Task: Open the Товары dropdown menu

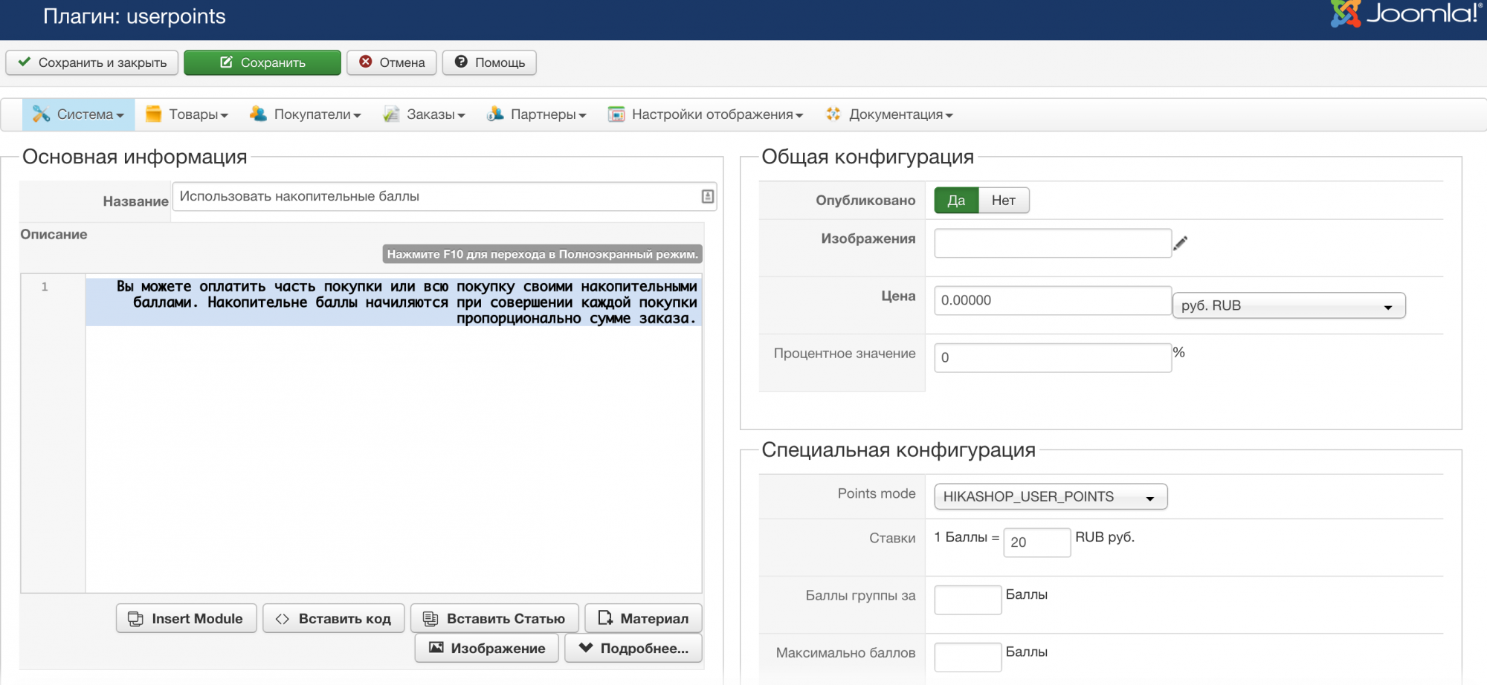Action: point(187,114)
